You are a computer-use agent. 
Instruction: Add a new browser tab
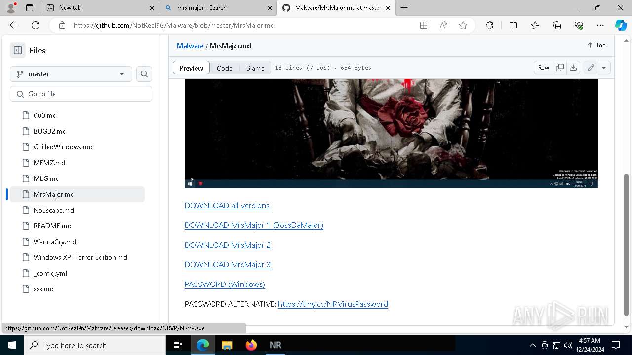pyautogui.click(x=404, y=8)
